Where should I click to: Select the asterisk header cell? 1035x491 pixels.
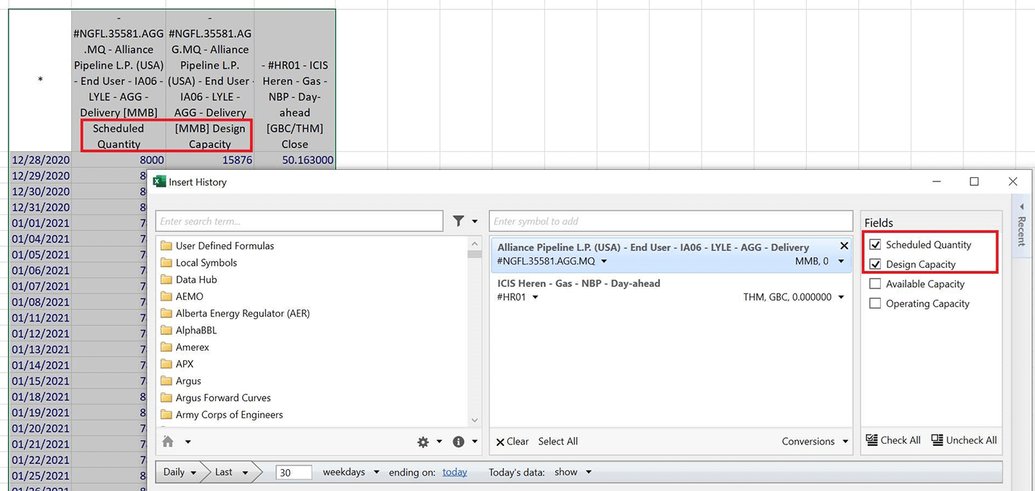click(x=41, y=81)
